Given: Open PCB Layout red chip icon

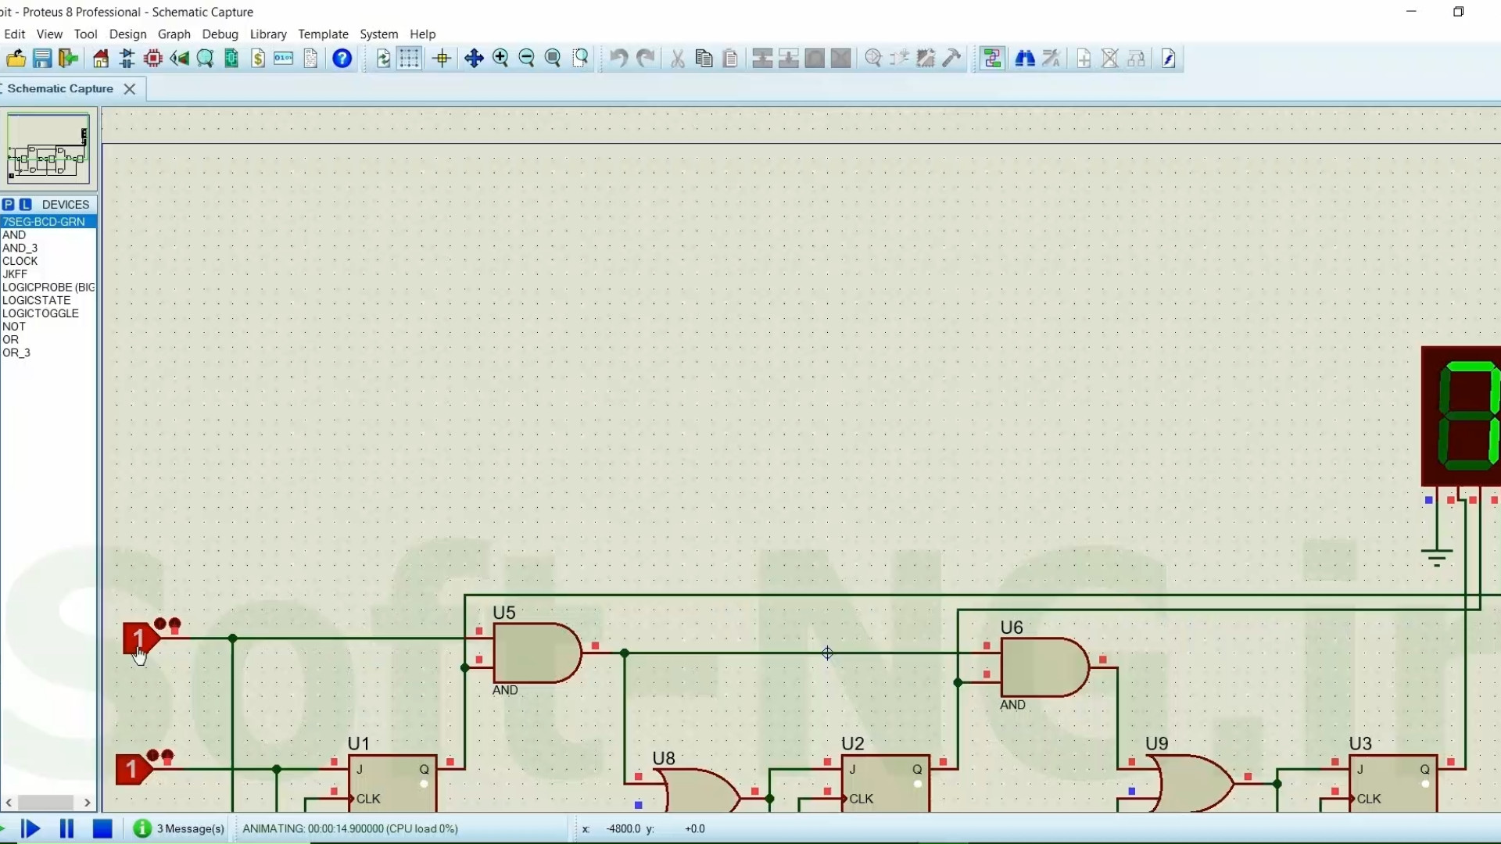Looking at the screenshot, I should [x=153, y=59].
